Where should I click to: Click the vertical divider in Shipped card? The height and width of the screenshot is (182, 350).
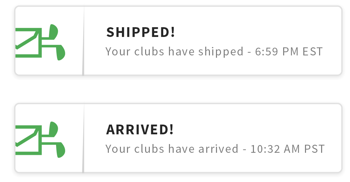pyautogui.click(x=83, y=41)
